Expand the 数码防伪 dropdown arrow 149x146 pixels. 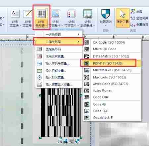pyautogui.click(x=106, y=25)
